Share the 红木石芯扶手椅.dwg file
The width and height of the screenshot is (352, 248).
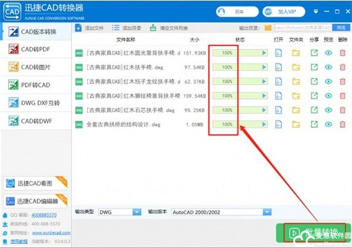point(314,110)
